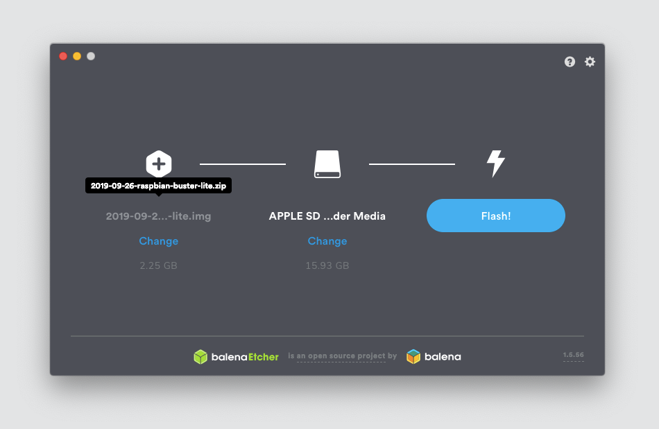The width and height of the screenshot is (659, 429).
Task: Click the drive icon for target selection
Action: coord(327,164)
